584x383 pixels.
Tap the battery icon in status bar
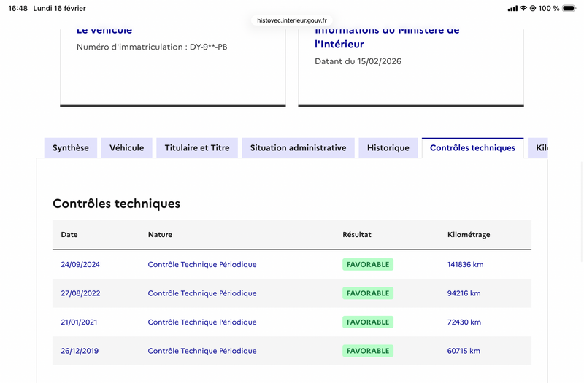coord(569,8)
